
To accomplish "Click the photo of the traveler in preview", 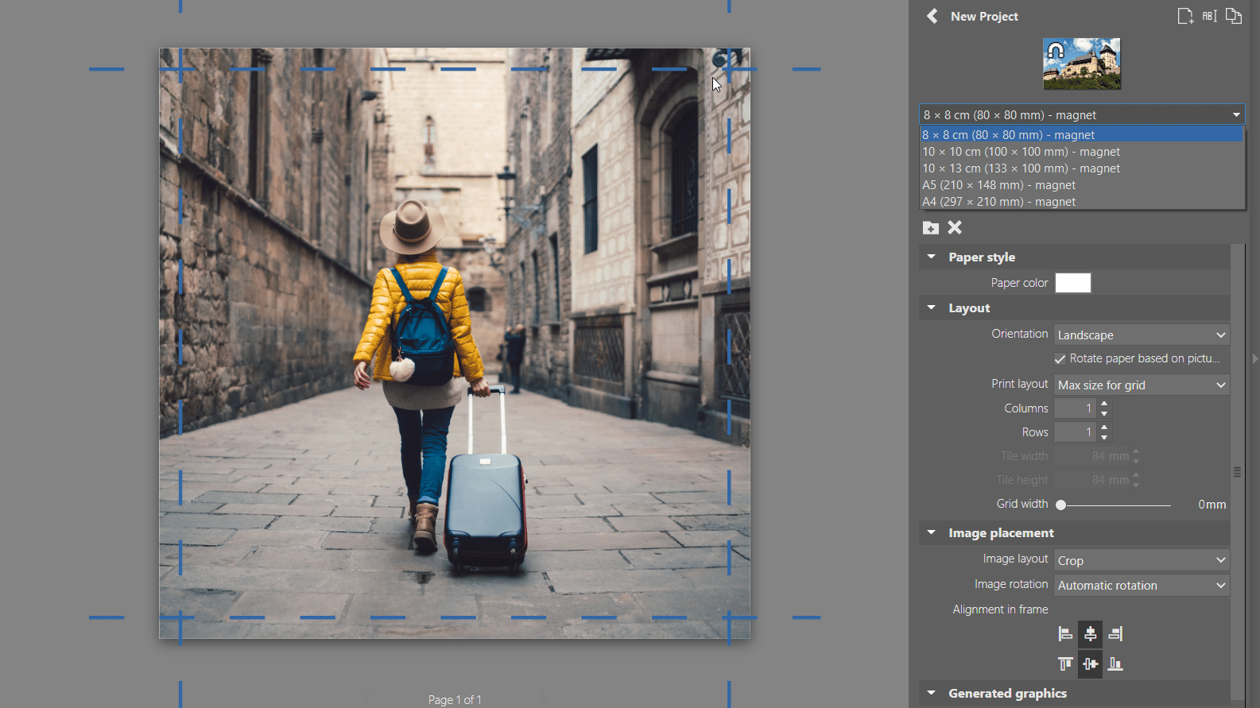I will click(x=455, y=343).
